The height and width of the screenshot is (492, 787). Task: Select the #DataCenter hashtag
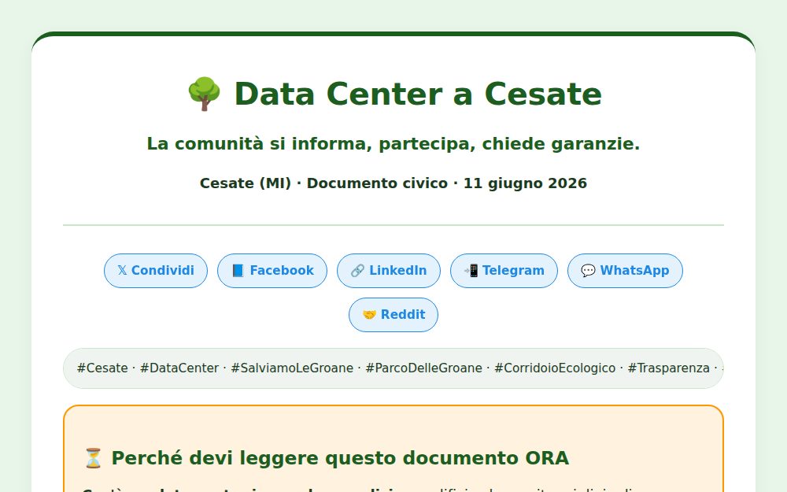(x=179, y=368)
